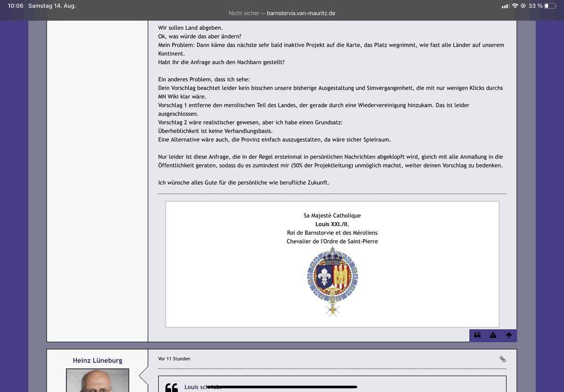The image size is (564, 392).
Task: Tap the home indicator bar at bottom
Action: click(x=282, y=387)
